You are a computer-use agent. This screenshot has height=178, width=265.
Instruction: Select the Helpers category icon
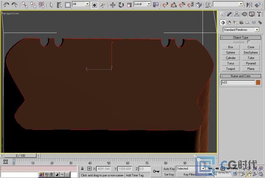(x=247, y=22)
